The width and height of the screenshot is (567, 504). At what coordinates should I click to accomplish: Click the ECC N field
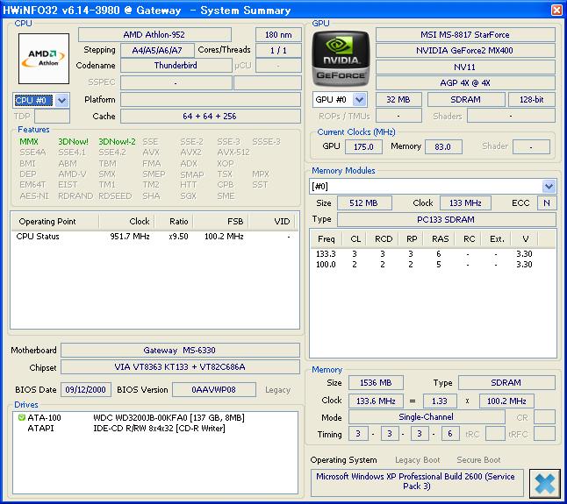(x=547, y=202)
